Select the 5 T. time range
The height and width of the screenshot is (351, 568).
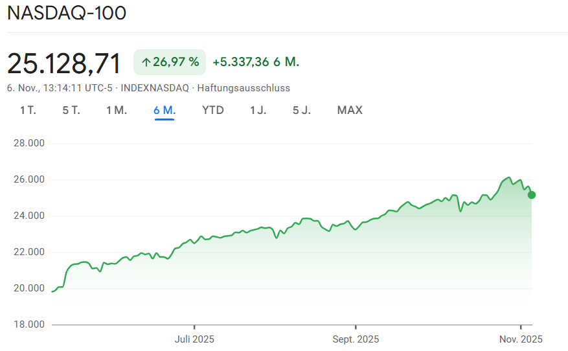(71, 110)
